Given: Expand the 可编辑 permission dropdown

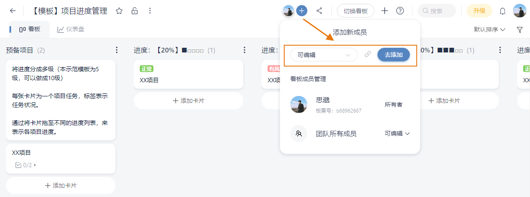Looking at the screenshot, I should [324, 55].
